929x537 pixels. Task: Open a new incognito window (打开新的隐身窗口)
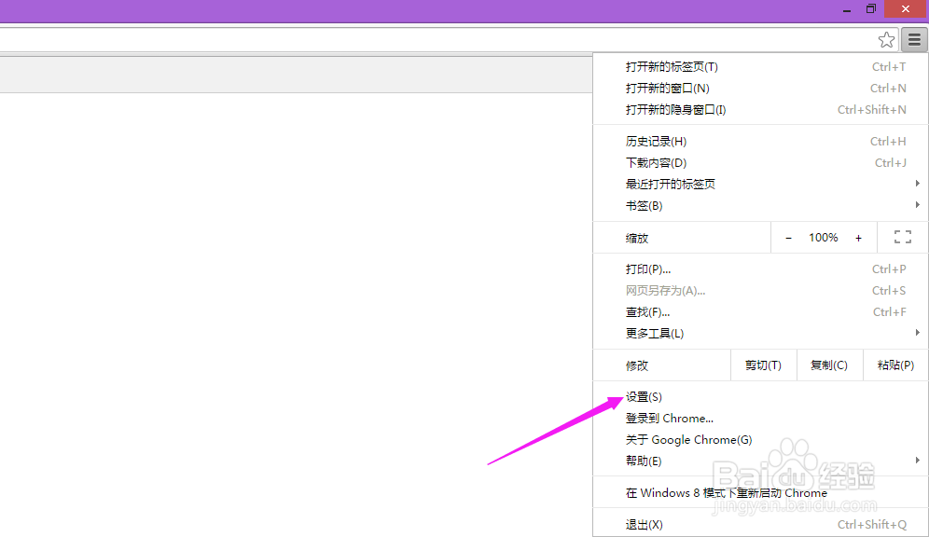[760, 109]
